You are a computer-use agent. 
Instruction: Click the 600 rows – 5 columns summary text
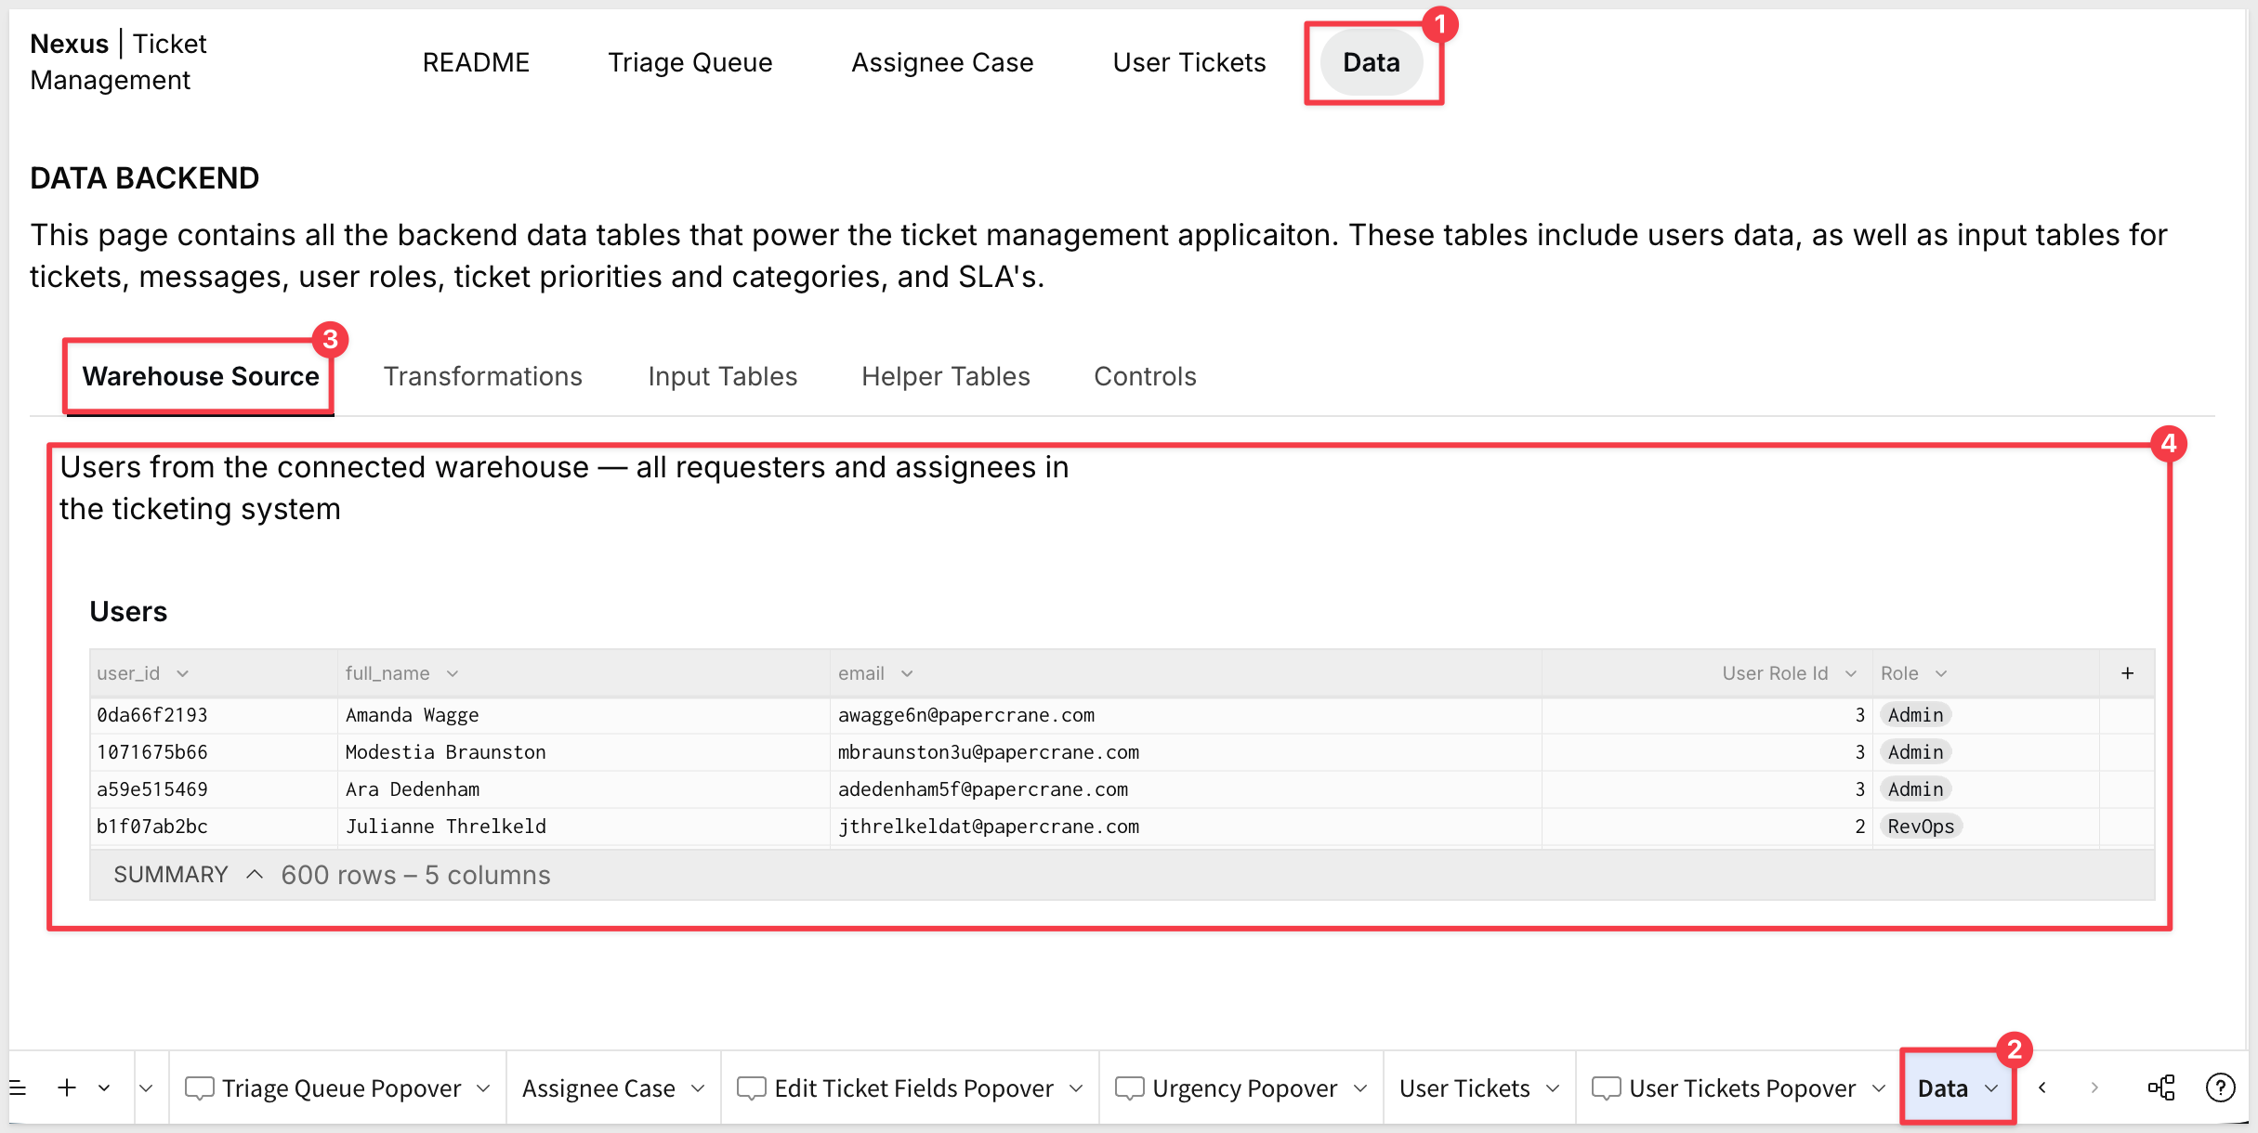415,875
